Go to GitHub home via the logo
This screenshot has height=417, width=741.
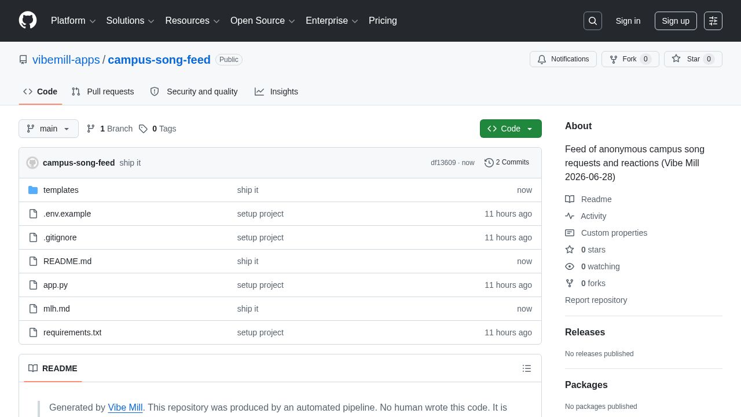(28, 20)
